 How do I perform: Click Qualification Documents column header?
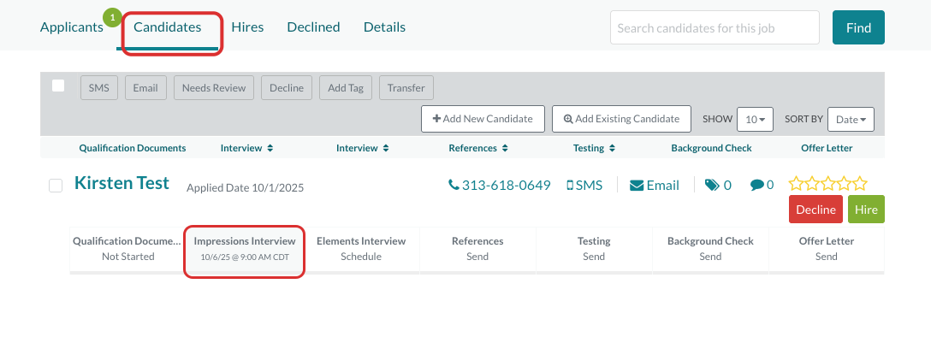tap(133, 148)
